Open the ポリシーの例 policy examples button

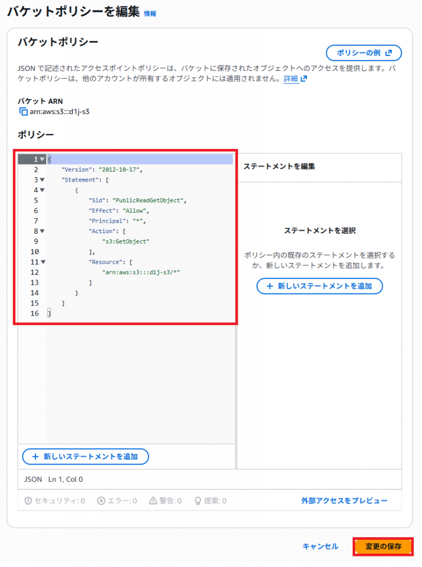click(363, 53)
